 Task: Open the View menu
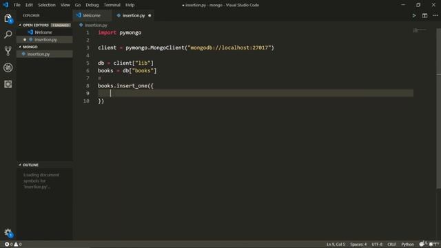pos(65,5)
